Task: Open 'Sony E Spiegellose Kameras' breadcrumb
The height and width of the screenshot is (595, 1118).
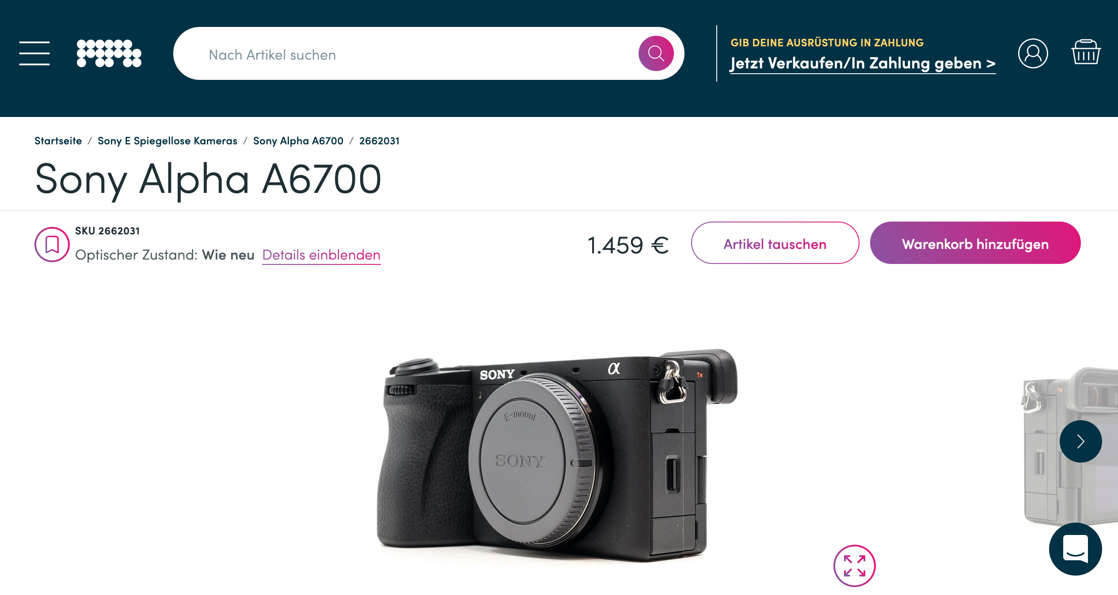Action: coord(167,141)
